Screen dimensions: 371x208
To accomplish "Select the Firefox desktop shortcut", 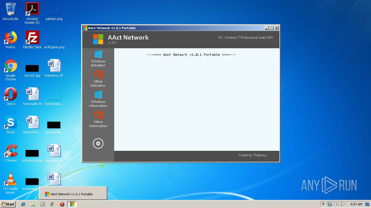I will [x=10, y=40].
